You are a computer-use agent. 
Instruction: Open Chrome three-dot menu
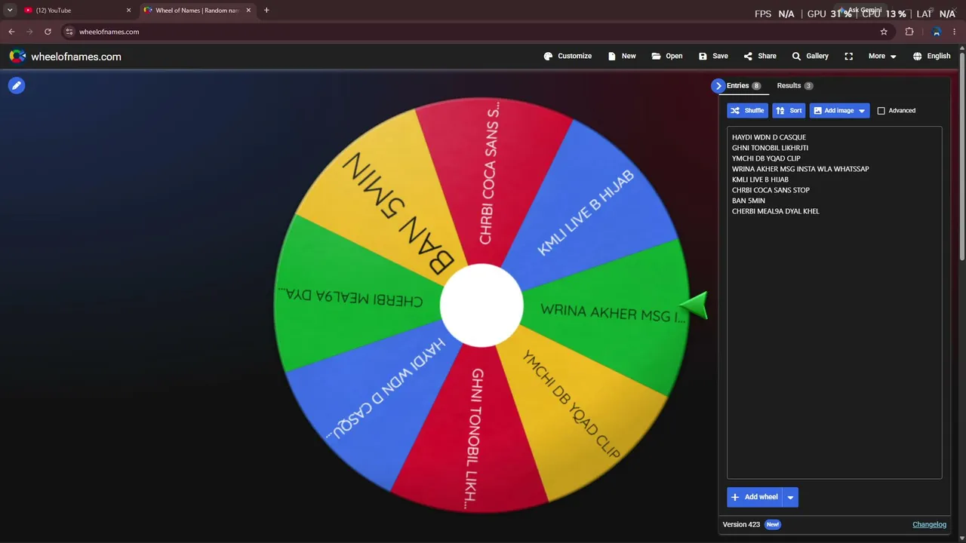pyautogui.click(x=955, y=32)
